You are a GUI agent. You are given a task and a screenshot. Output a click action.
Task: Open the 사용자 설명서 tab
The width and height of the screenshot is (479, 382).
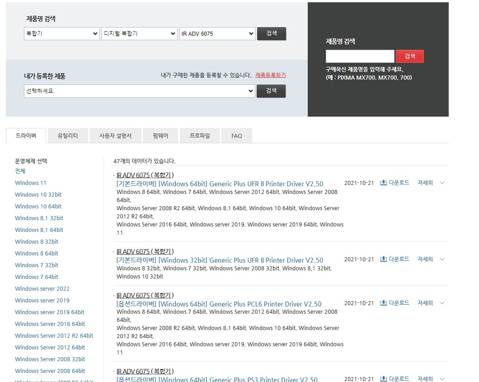coord(116,136)
